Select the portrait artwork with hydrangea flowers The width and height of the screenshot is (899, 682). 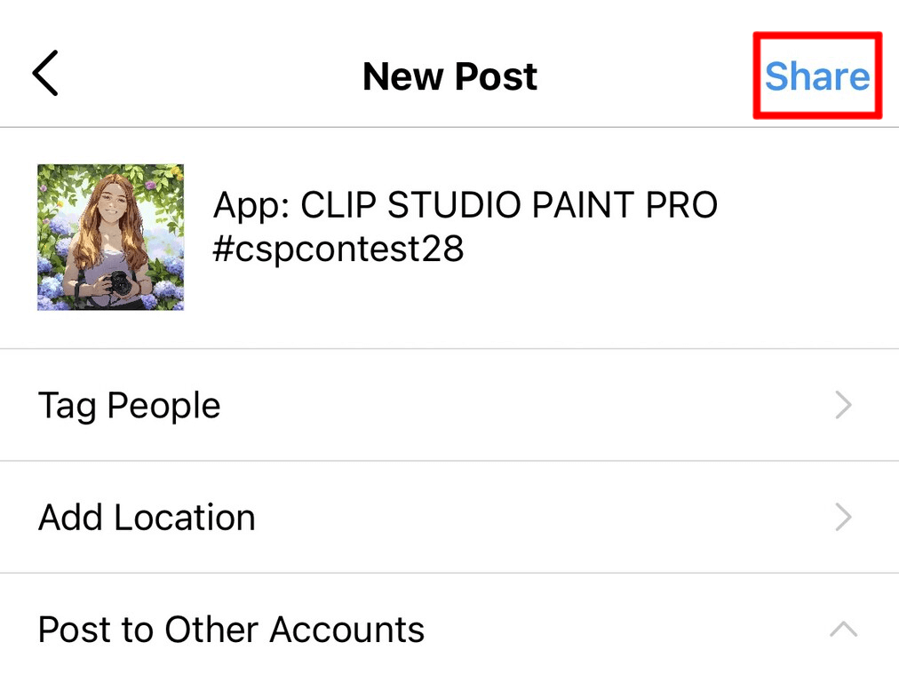click(110, 237)
